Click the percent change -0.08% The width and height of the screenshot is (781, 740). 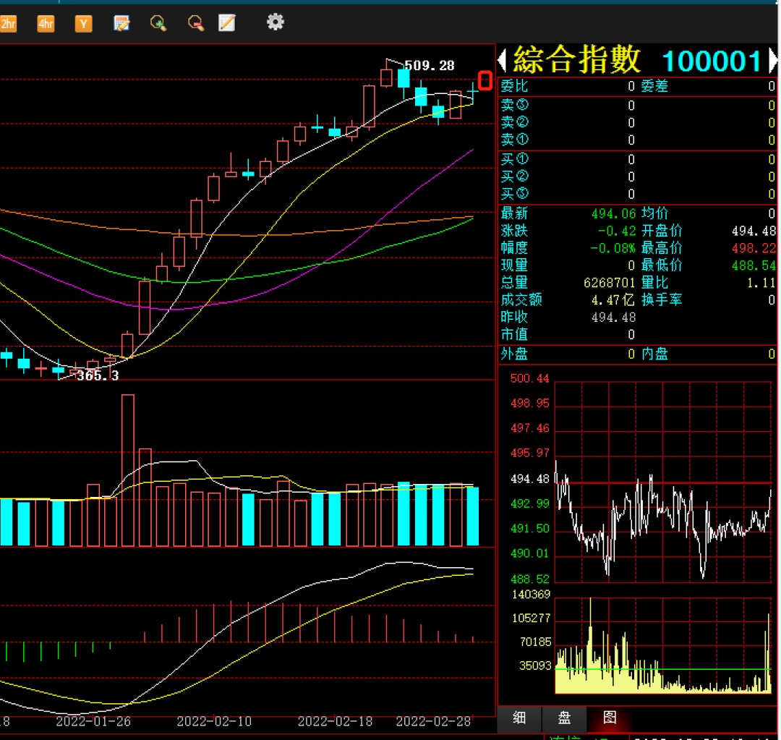[x=613, y=248]
